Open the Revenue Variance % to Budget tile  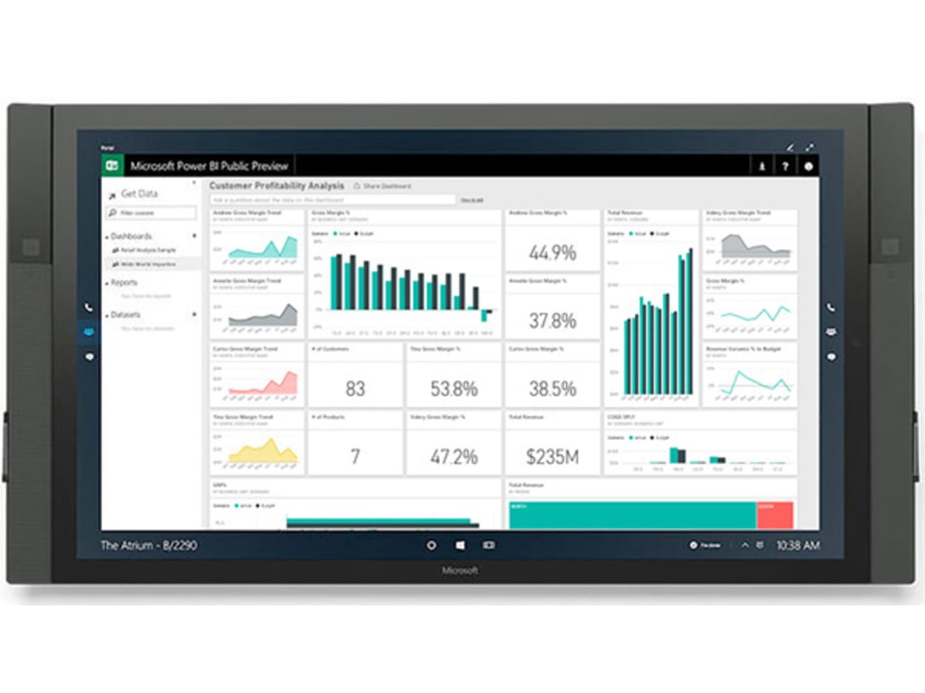(x=749, y=375)
